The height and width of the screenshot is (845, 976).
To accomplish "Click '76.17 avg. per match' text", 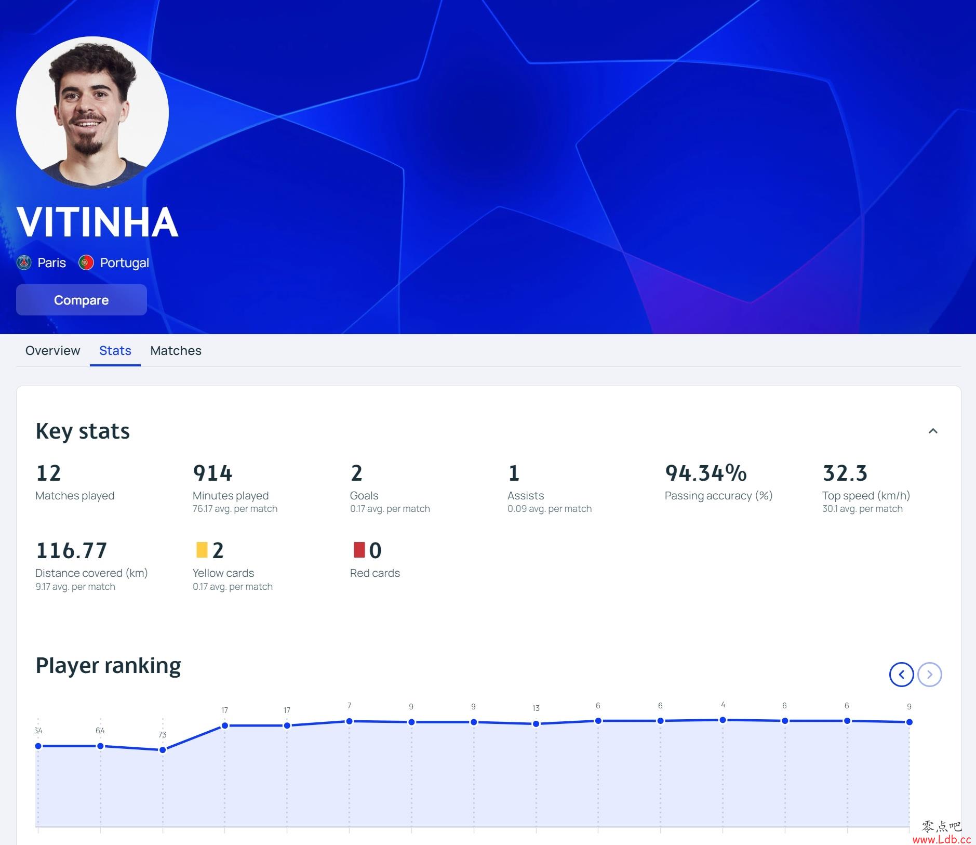I will point(235,509).
